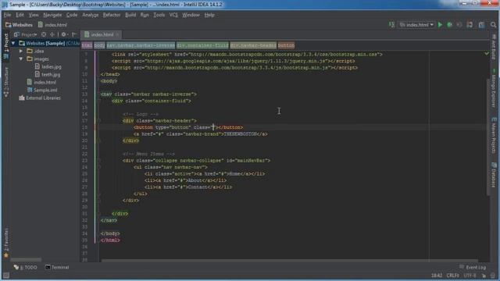The height and width of the screenshot is (281, 500).
Task: Open the TODO tool window
Action: pos(26,267)
